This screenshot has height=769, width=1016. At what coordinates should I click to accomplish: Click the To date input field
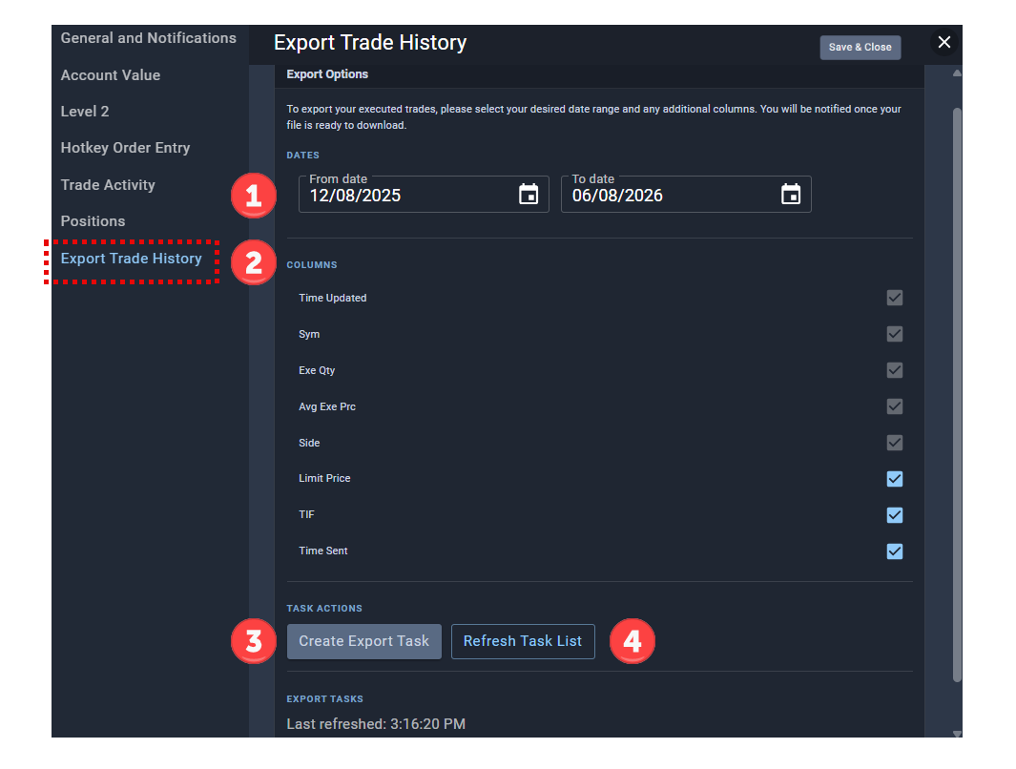686,195
